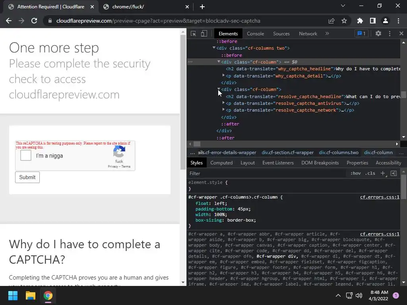407x305 pixels.
Task: Switch to the Network tab
Action: coord(308,33)
